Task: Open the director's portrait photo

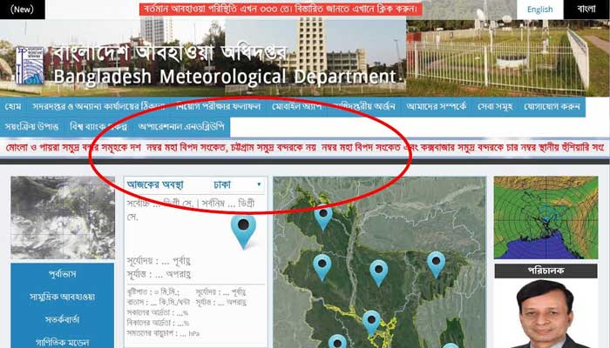Action: [546, 314]
